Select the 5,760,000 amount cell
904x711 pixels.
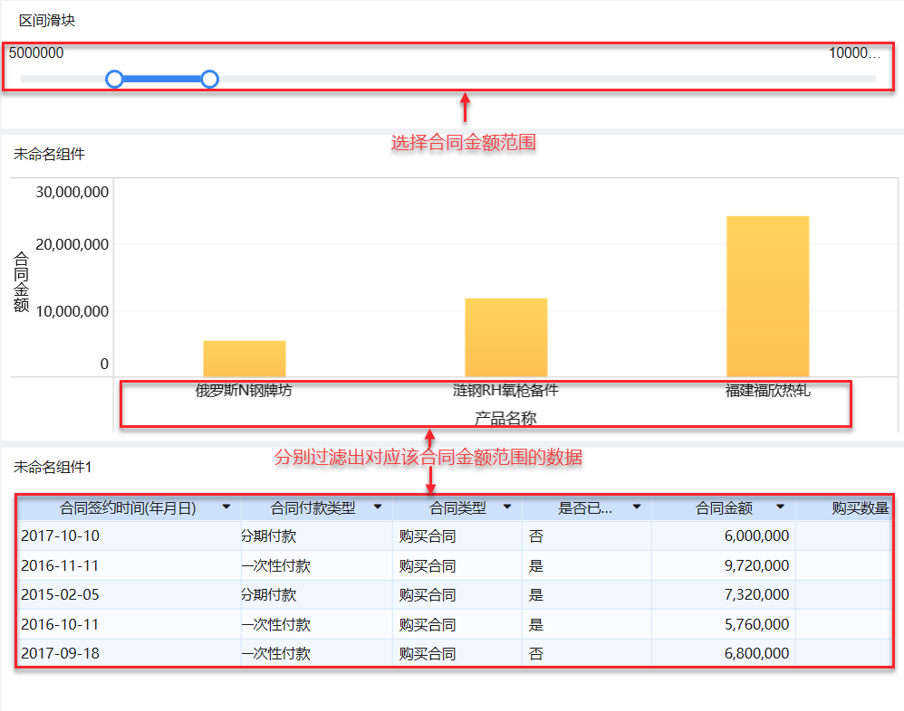(x=756, y=625)
